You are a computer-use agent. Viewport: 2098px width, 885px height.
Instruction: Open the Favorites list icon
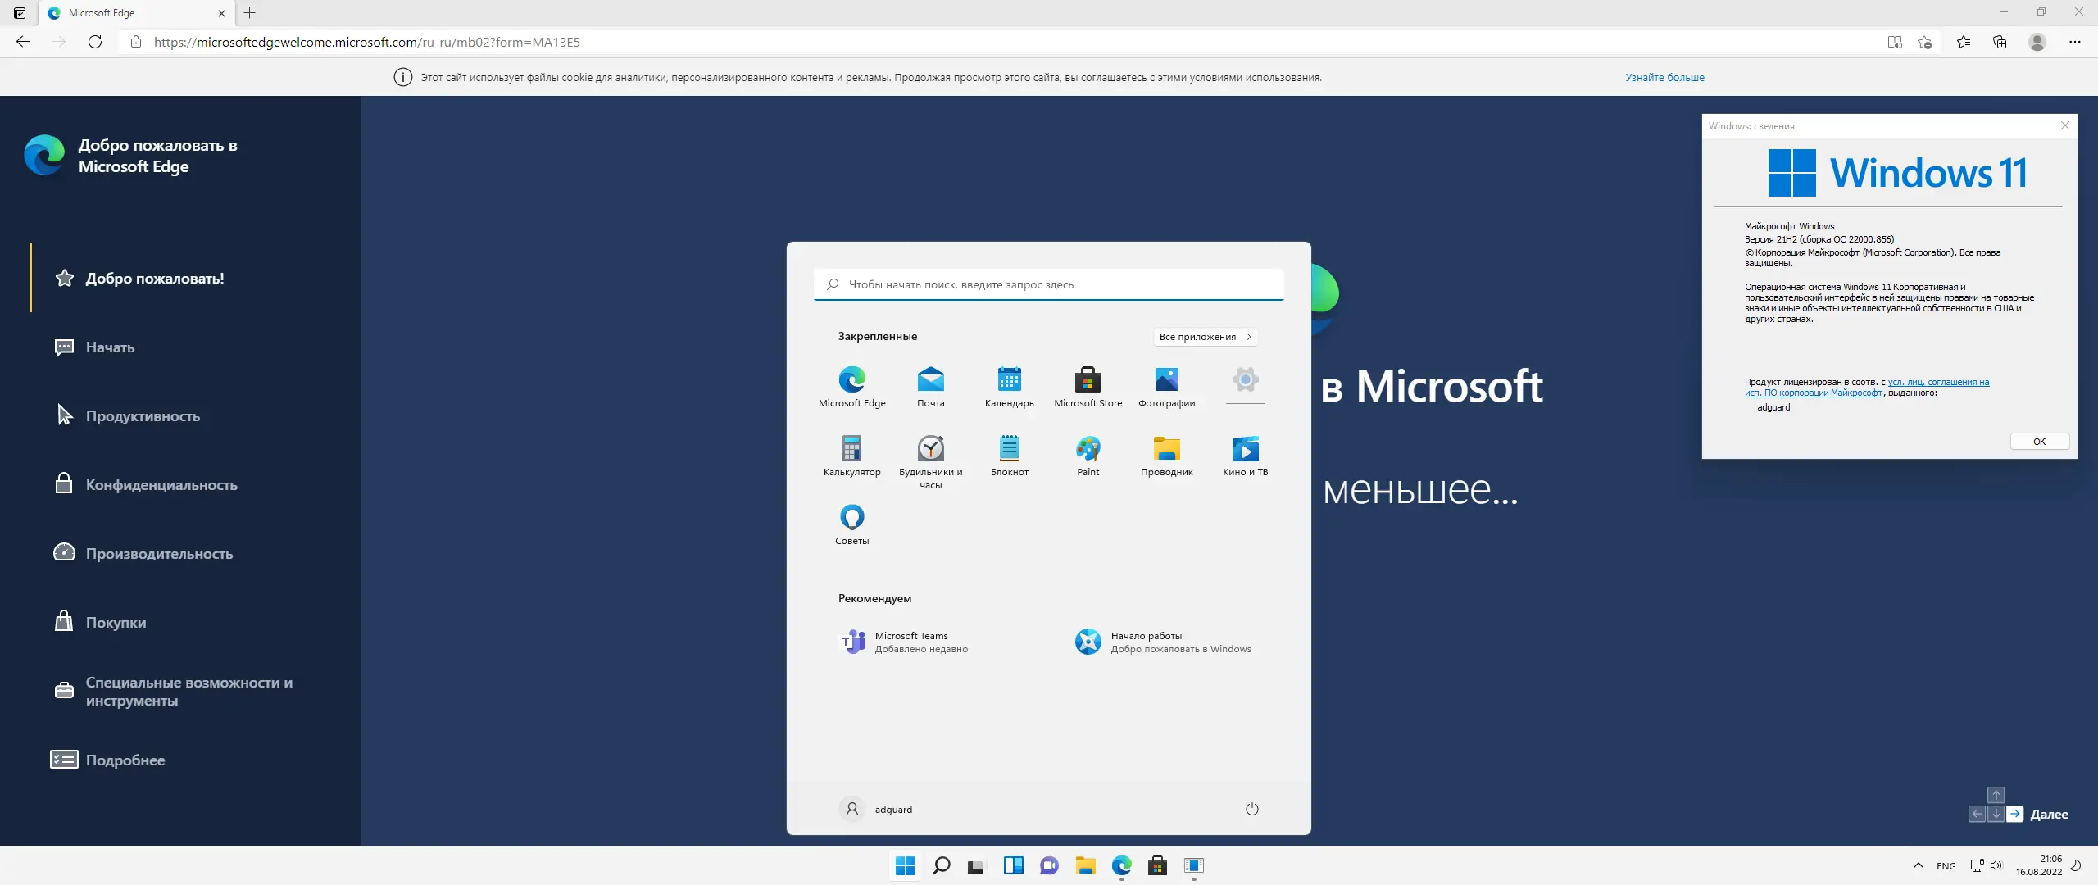click(x=1963, y=42)
